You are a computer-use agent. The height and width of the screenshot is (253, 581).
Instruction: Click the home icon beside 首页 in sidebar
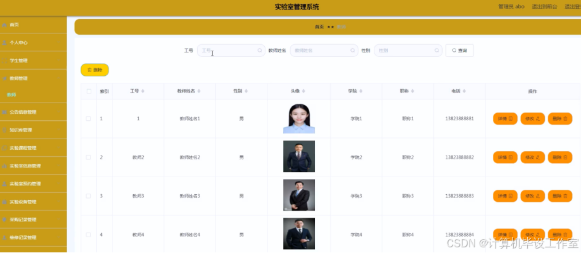pyautogui.click(x=4, y=25)
